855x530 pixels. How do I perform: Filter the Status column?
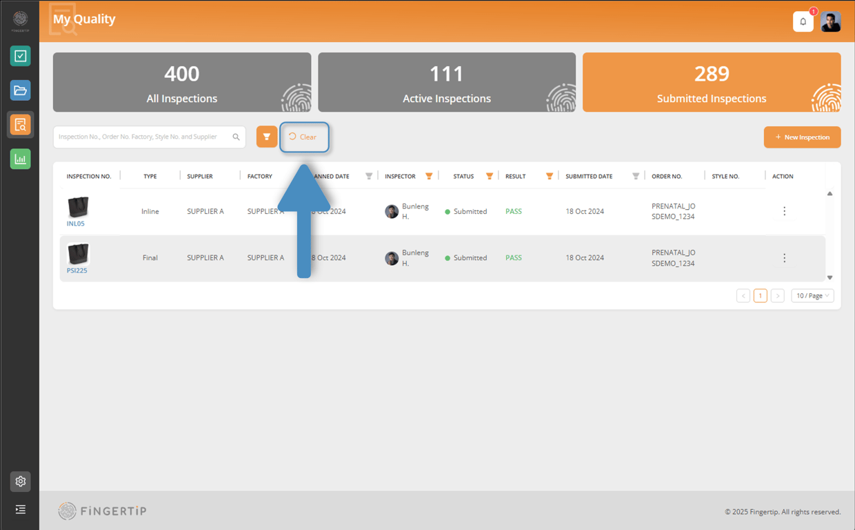pos(490,176)
